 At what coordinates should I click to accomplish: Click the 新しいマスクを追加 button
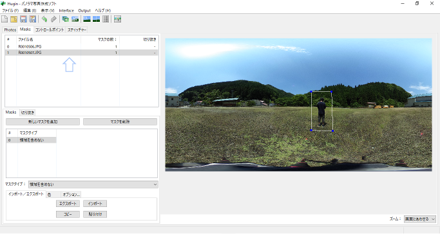tap(43, 122)
